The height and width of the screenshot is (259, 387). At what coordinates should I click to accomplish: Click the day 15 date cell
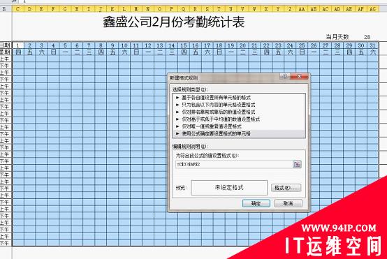(x=184, y=45)
